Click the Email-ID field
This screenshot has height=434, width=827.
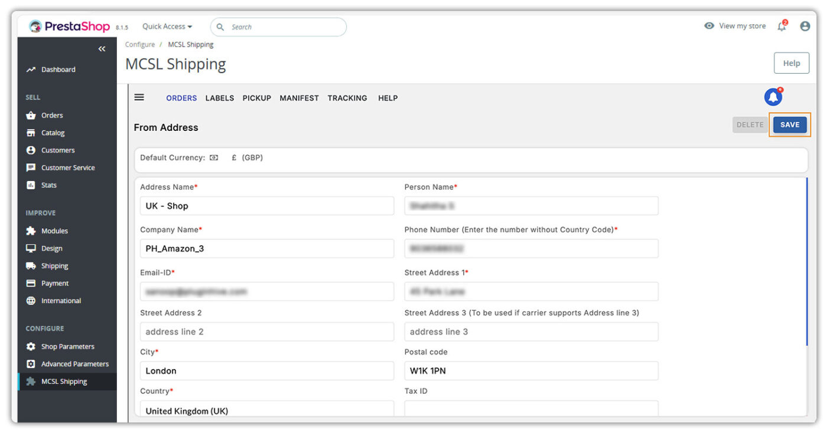coord(267,291)
